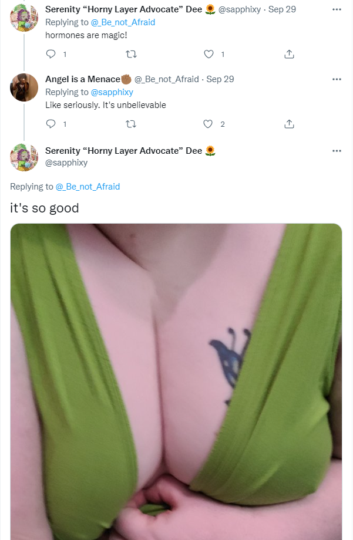Like the 'hormones are magic!' tweet
The width and height of the screenshot is (353, 540).
tap(209, 54)
